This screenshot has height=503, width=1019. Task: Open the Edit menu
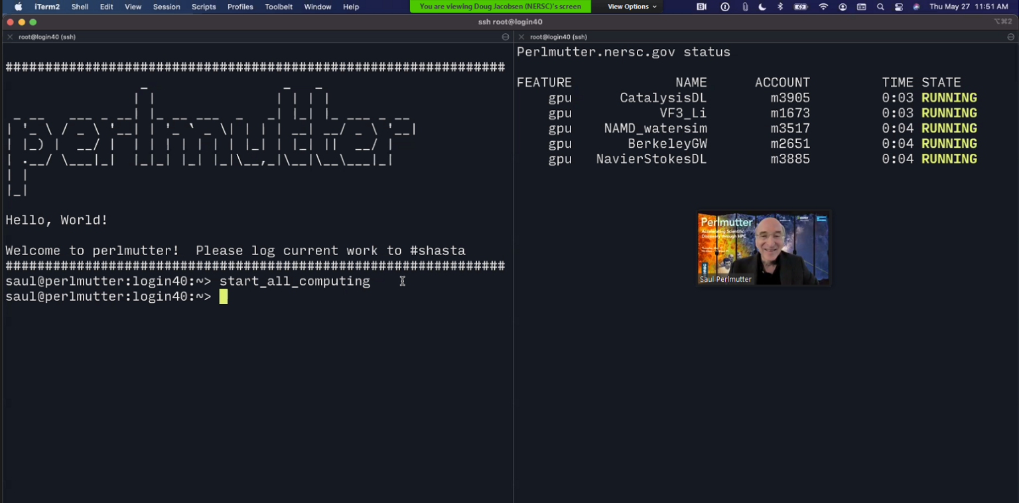[x=106, y=7]
